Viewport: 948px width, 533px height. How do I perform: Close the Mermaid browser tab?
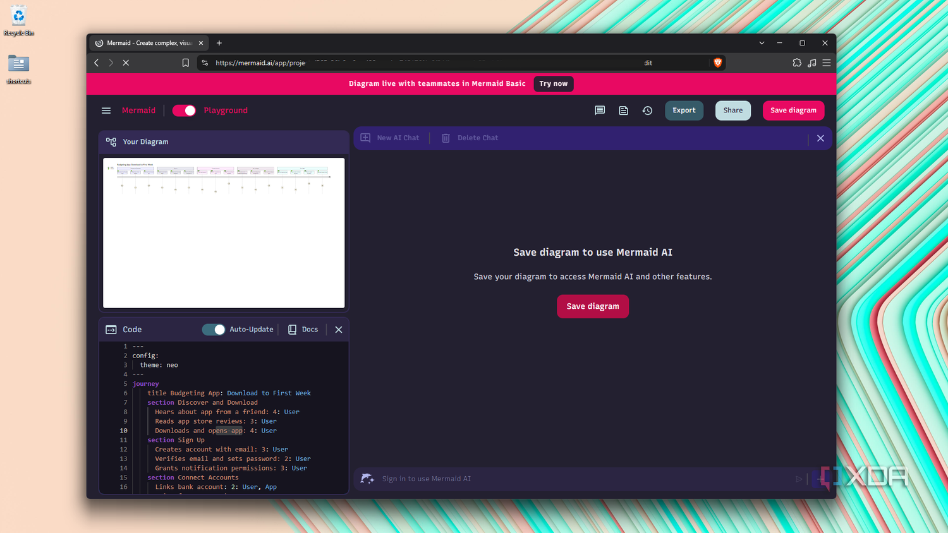coord(201,43)
